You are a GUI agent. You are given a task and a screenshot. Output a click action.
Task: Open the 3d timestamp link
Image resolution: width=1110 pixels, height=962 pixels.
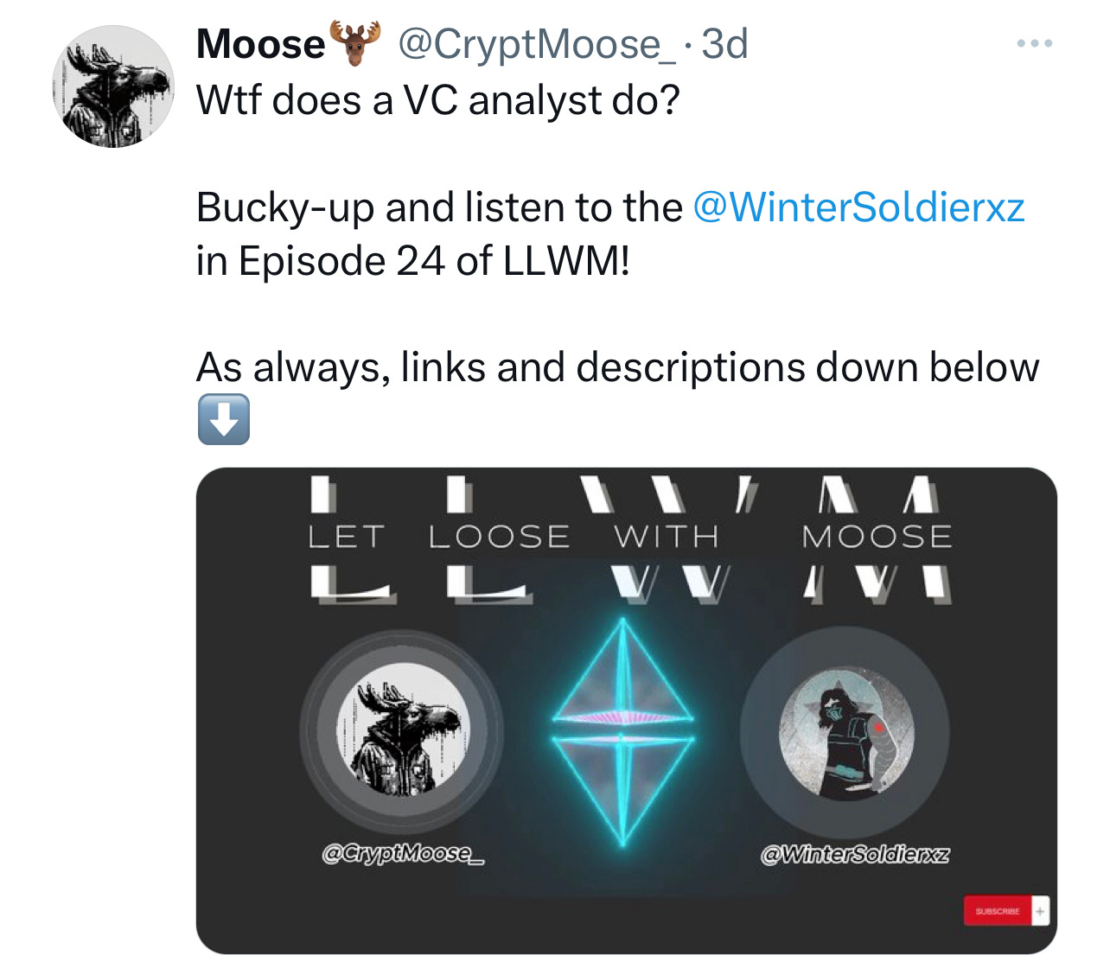click(724, 44)
